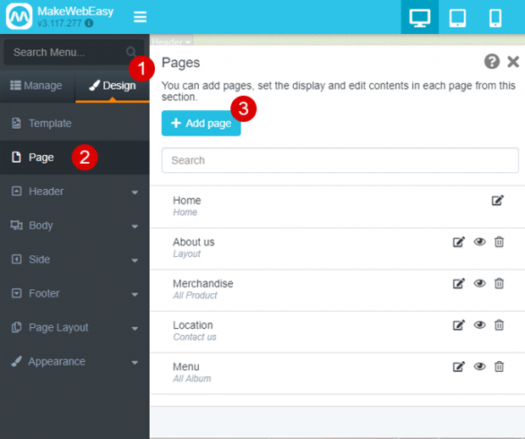Toggle visibility of About us page
The height and width of the screenshot is (439, 525).
point(479,242)
